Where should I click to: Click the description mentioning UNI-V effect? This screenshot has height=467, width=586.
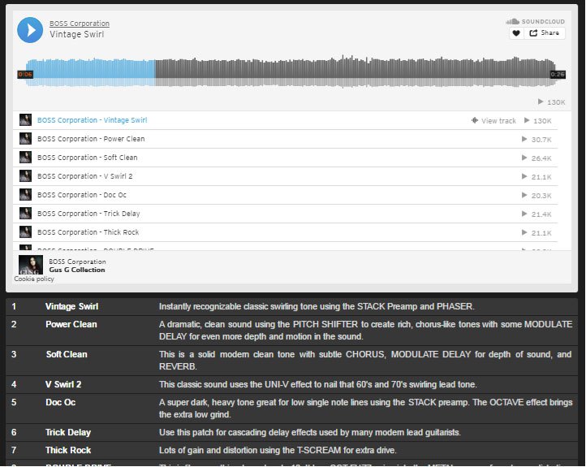click(x=317, y=384)
